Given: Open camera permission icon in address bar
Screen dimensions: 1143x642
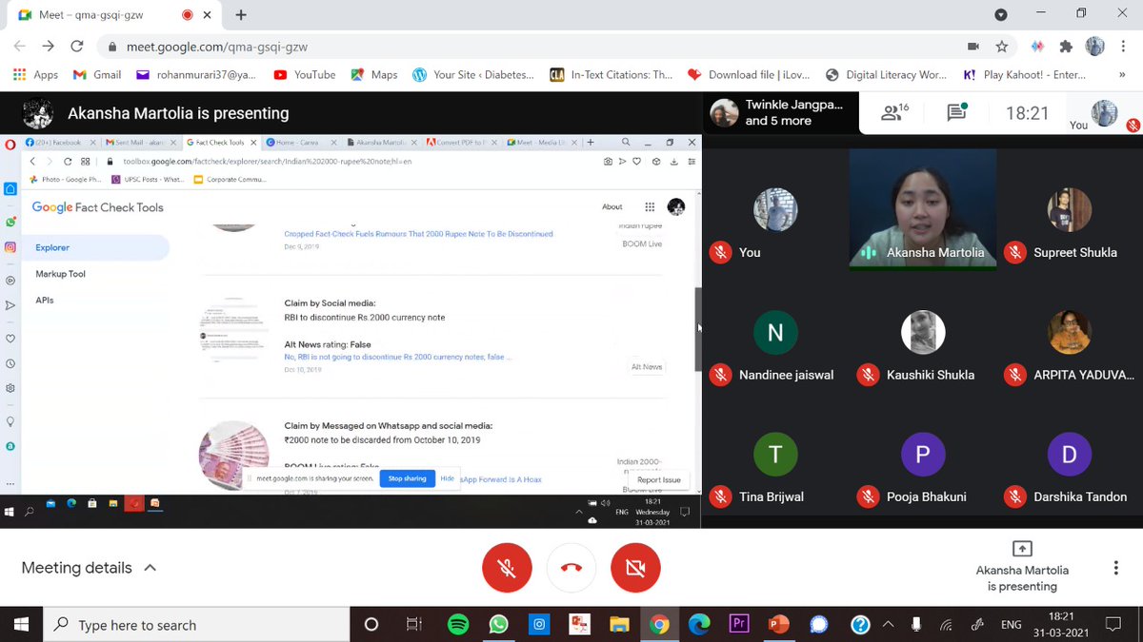Looking at the screenshot, I should [973, 46].
